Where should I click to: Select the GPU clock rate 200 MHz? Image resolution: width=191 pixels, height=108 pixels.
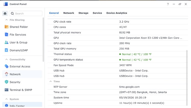pyautogui.click(x=125, y=43)
